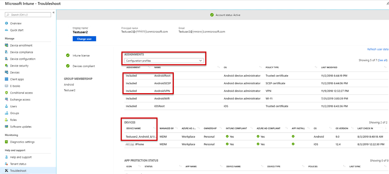This screenshot has width=389, height=174.
Task: Click the Troubleshoot wrench icon
Action: 7,171
